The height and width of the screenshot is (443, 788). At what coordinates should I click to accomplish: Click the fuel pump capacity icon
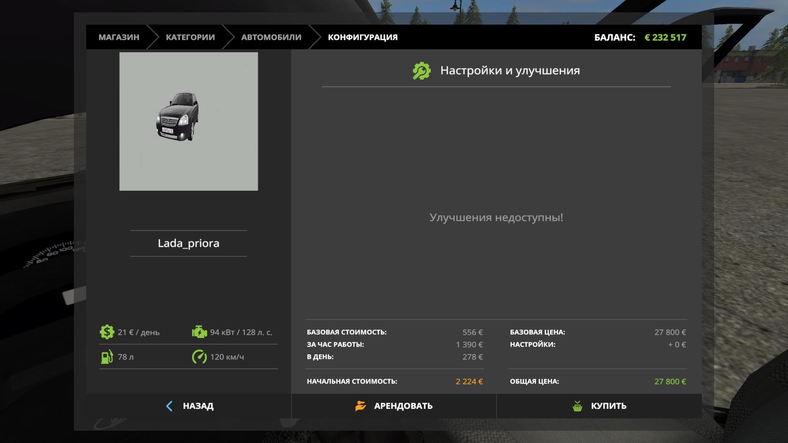tap(107, 356)
